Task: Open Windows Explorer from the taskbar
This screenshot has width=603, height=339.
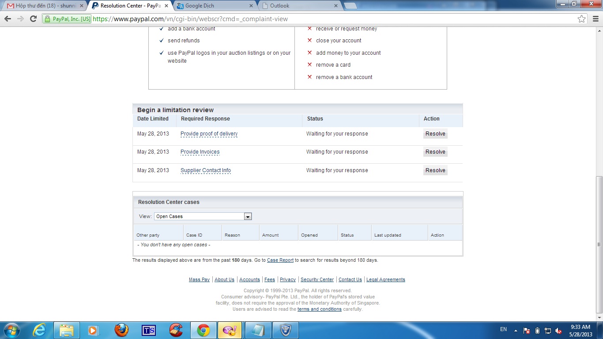Action: [x=67, y=330]
